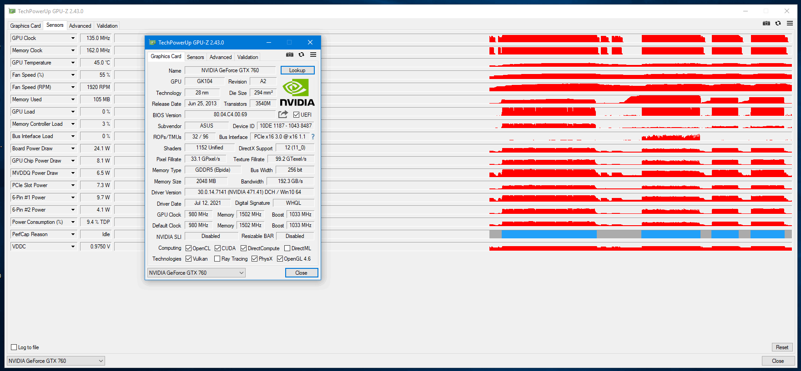Click the GPU Temperature value 45.0 °C
Image resolution: width=801 pixels, height=371 pixels.
96,63
